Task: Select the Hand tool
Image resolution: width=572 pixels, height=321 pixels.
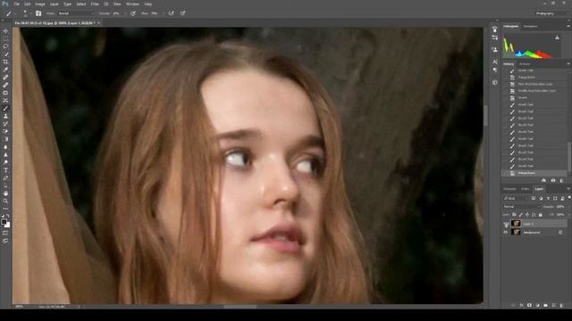Action: 5,193
